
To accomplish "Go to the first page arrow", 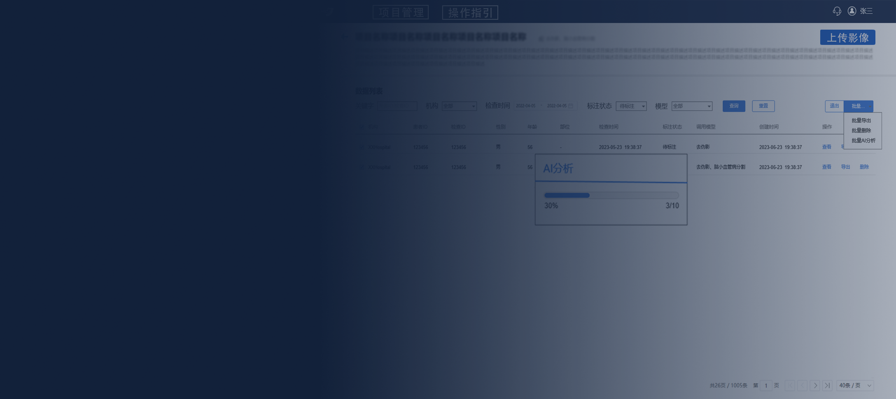I will [x=790, y=385].
